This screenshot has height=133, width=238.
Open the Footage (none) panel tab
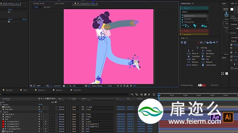(x=39, y=3)
